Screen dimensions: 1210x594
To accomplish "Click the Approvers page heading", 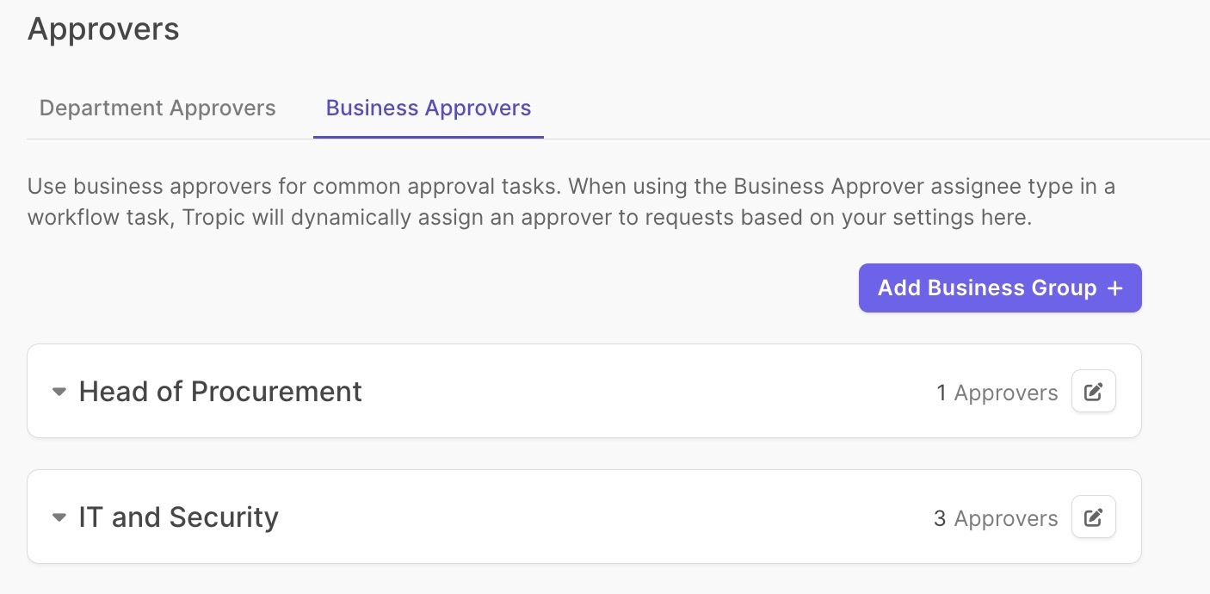I will pos(103,29).
